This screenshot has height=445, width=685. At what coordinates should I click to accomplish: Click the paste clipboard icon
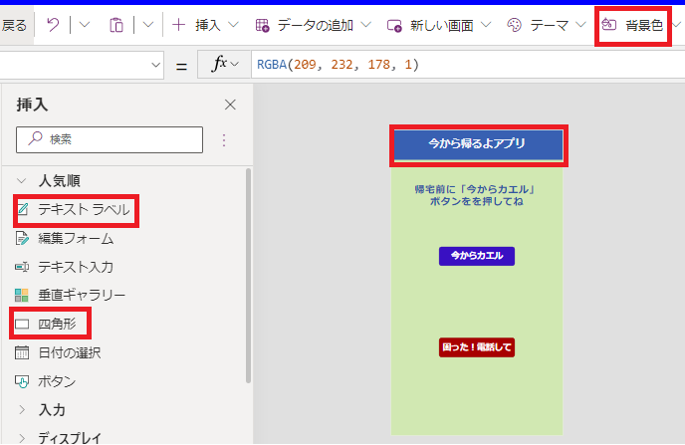116,25
